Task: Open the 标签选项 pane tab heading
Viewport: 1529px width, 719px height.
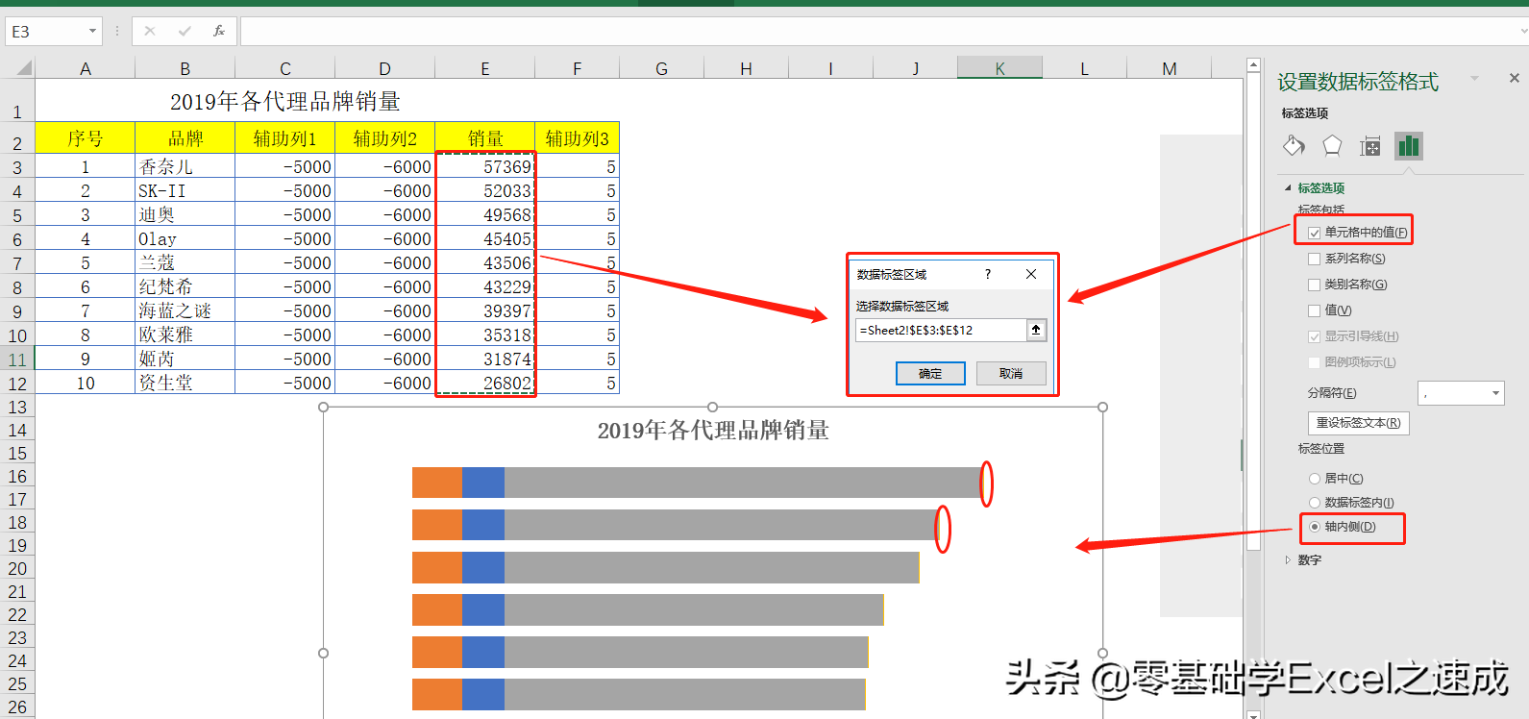Action: (1305, 113)
